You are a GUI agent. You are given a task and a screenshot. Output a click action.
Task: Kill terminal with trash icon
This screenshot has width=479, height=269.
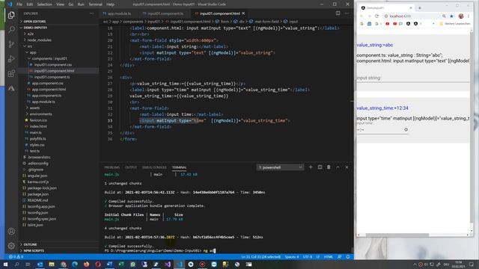(x=329, y=167)
